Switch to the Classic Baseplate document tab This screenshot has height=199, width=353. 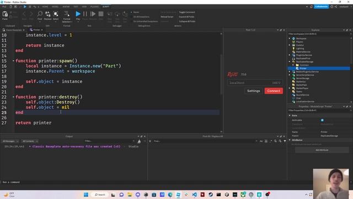click(13, 30)
